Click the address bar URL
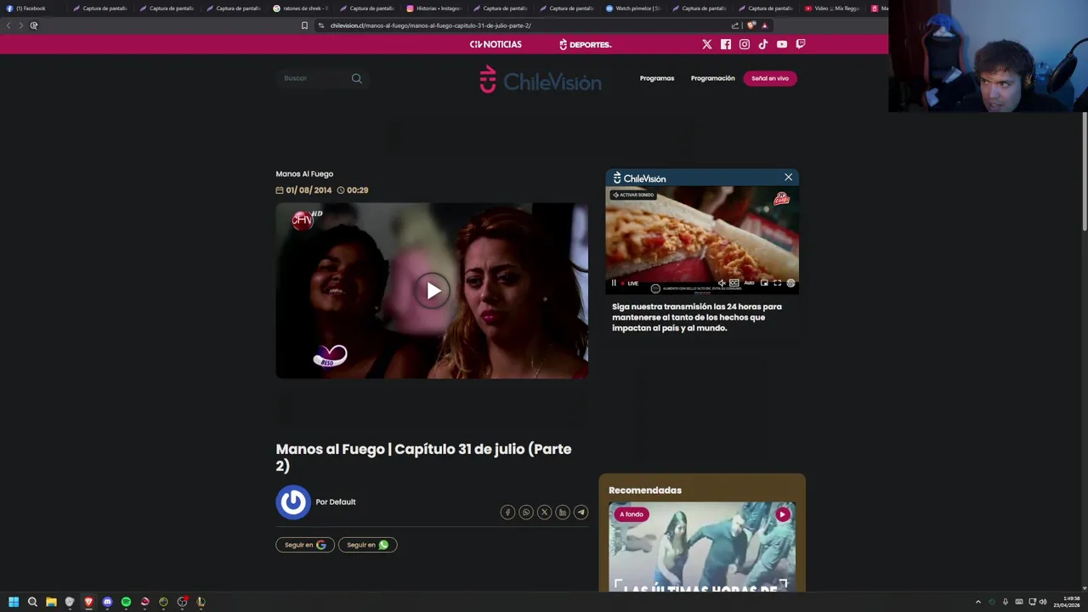 pos(430,25)
